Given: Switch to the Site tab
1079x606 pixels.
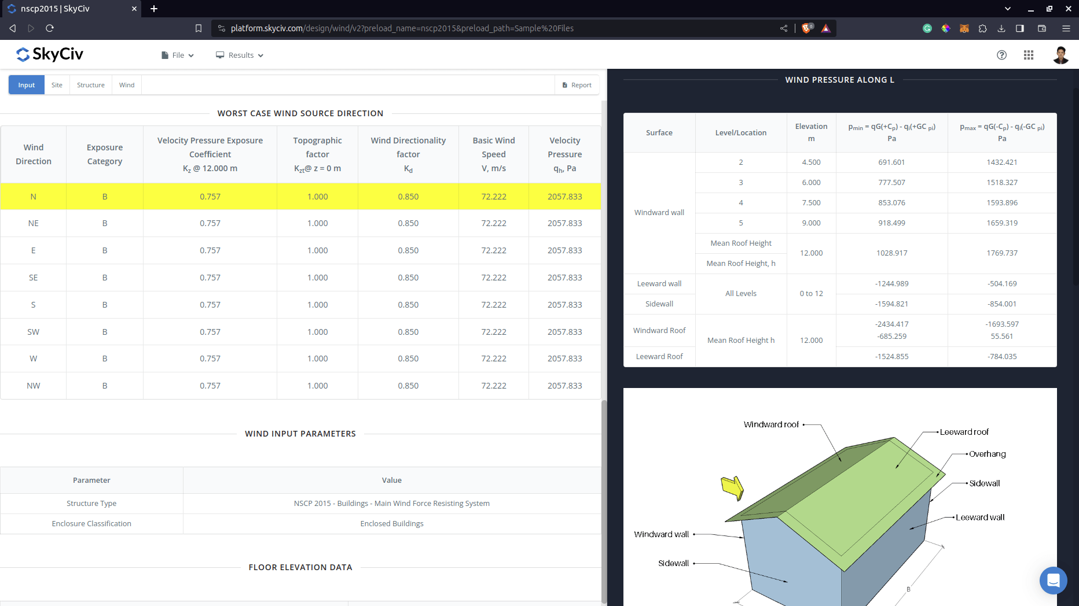Looking at the screenshot, I should (57, 85).
